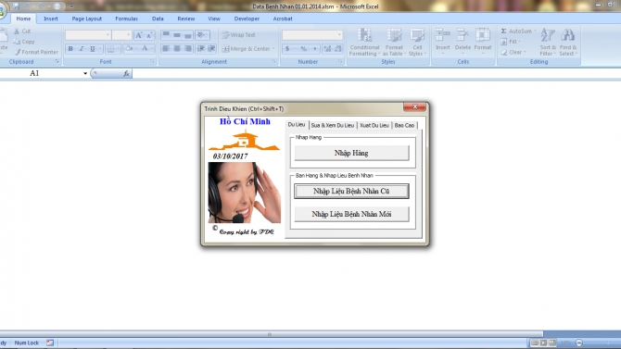Switch to Formulas tab
Viewport: 621px width, 349px height.
[126, 19]
